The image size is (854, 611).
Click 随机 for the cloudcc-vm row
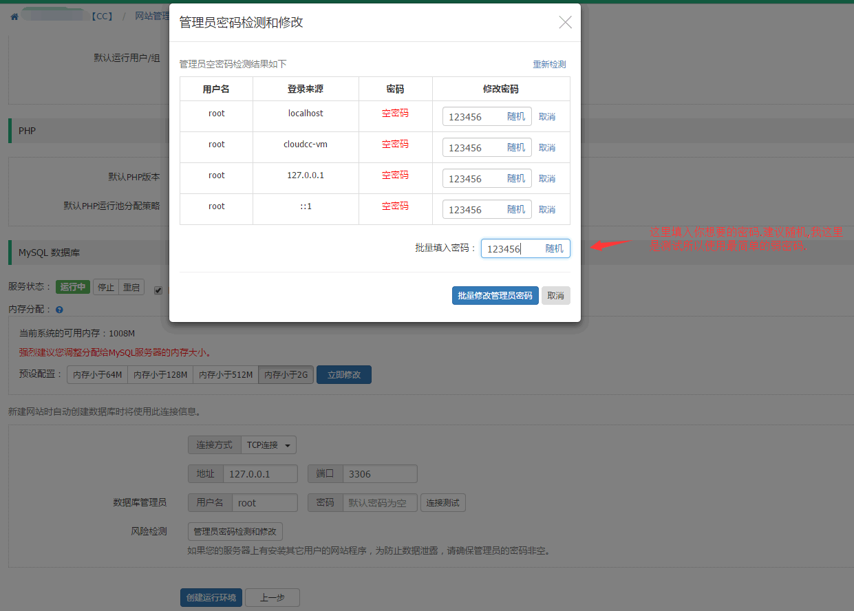coord(515,148)
